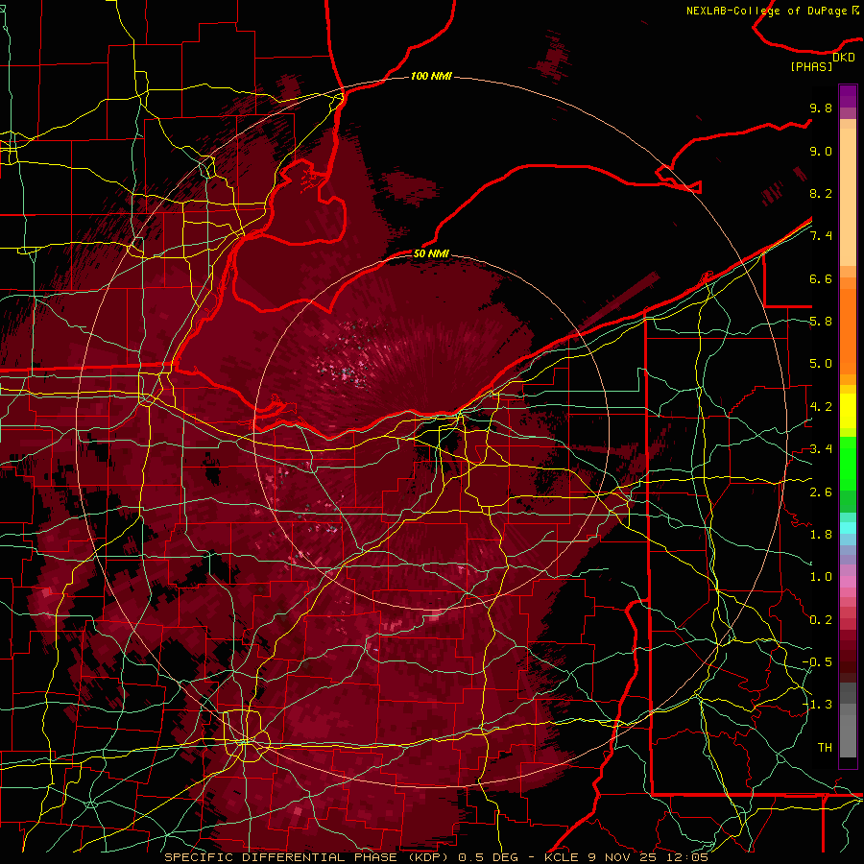
Task: Click the 5.0 scale value
Action: coord(821,364)
